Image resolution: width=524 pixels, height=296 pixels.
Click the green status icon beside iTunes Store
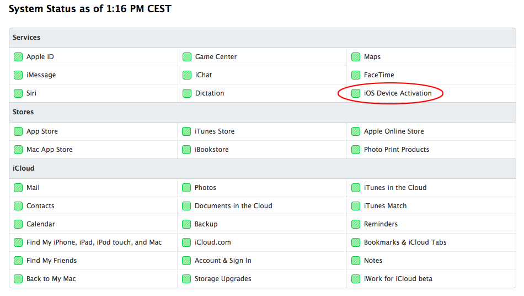186,131
